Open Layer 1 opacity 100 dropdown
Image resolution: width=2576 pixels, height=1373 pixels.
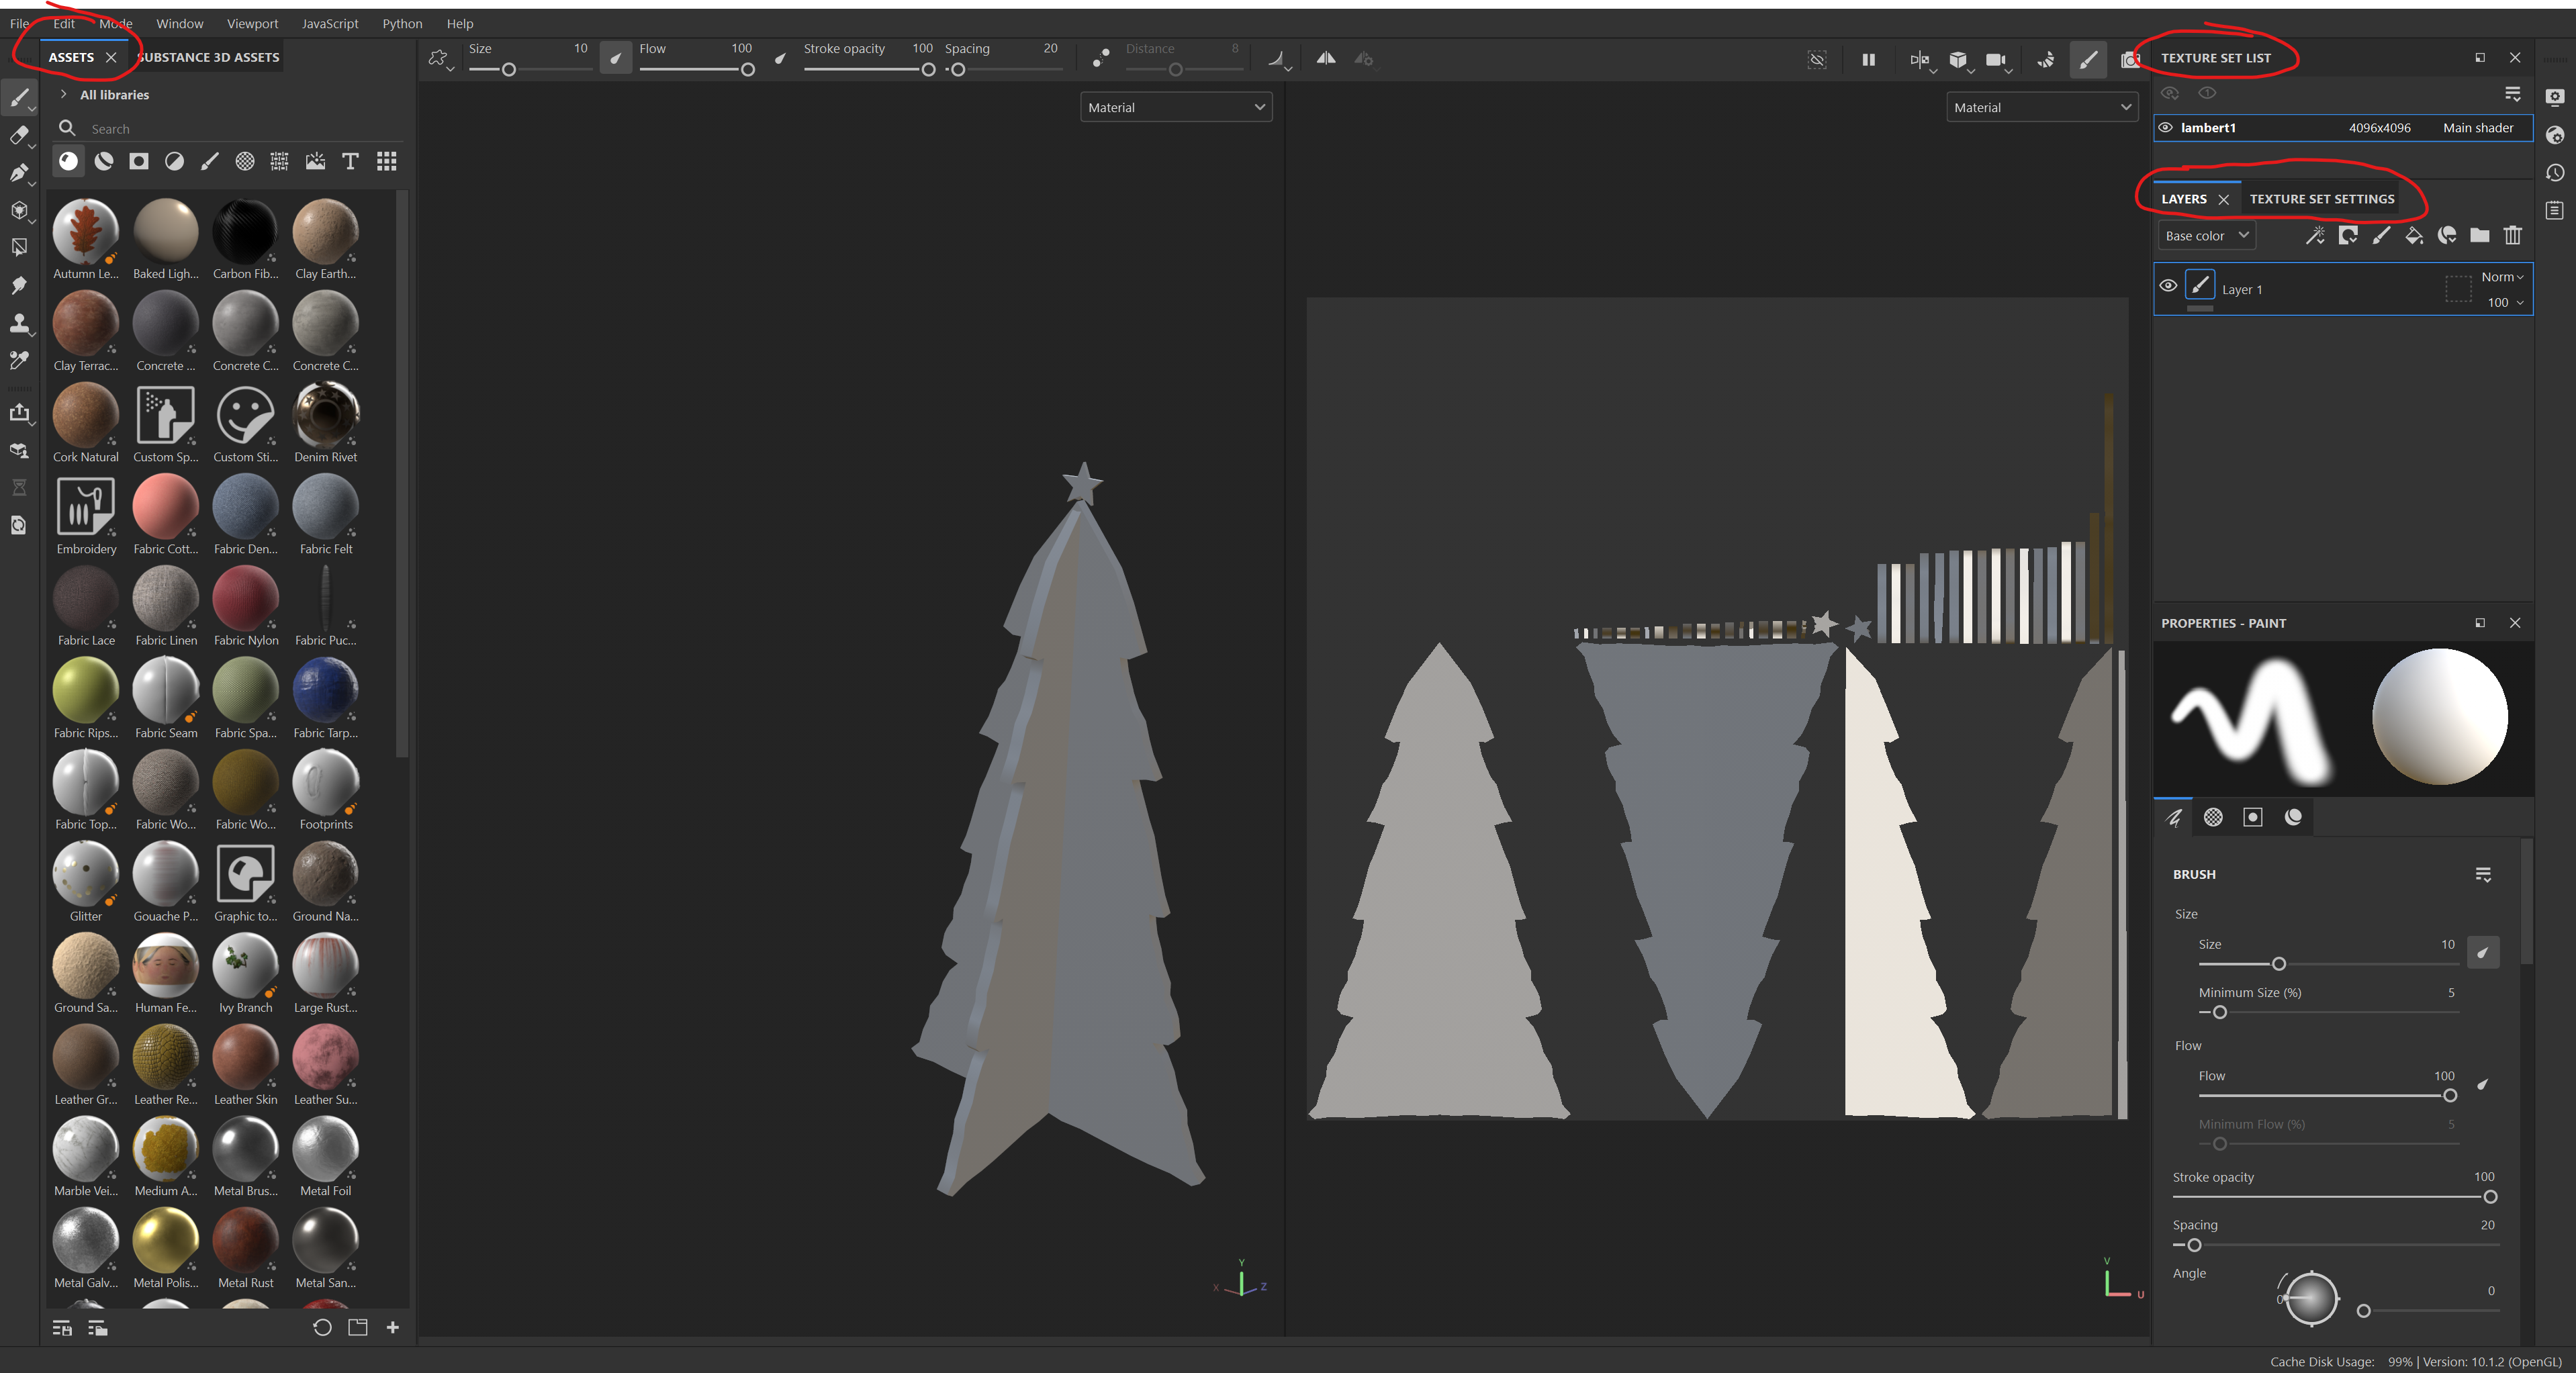[x=2505, y=302]
